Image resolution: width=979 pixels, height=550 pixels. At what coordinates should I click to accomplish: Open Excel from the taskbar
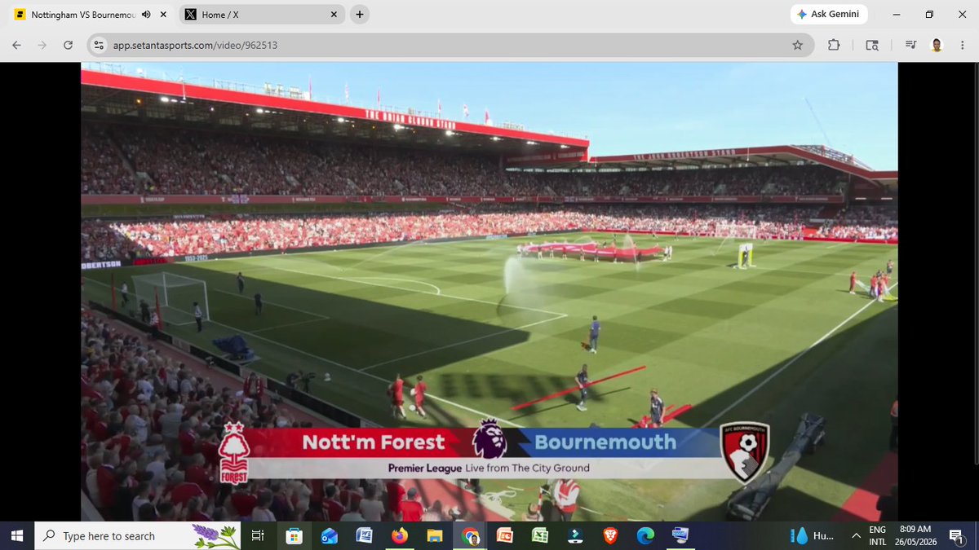tap(540, 536)
